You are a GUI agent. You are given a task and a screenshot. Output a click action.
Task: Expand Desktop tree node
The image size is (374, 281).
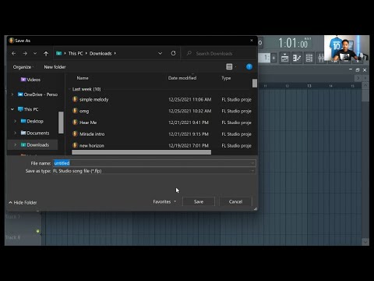[x=15, y=121]
